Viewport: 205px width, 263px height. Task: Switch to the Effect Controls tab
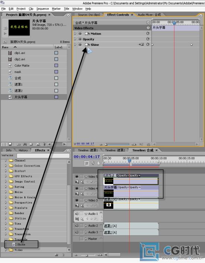[x=118, y=15]
